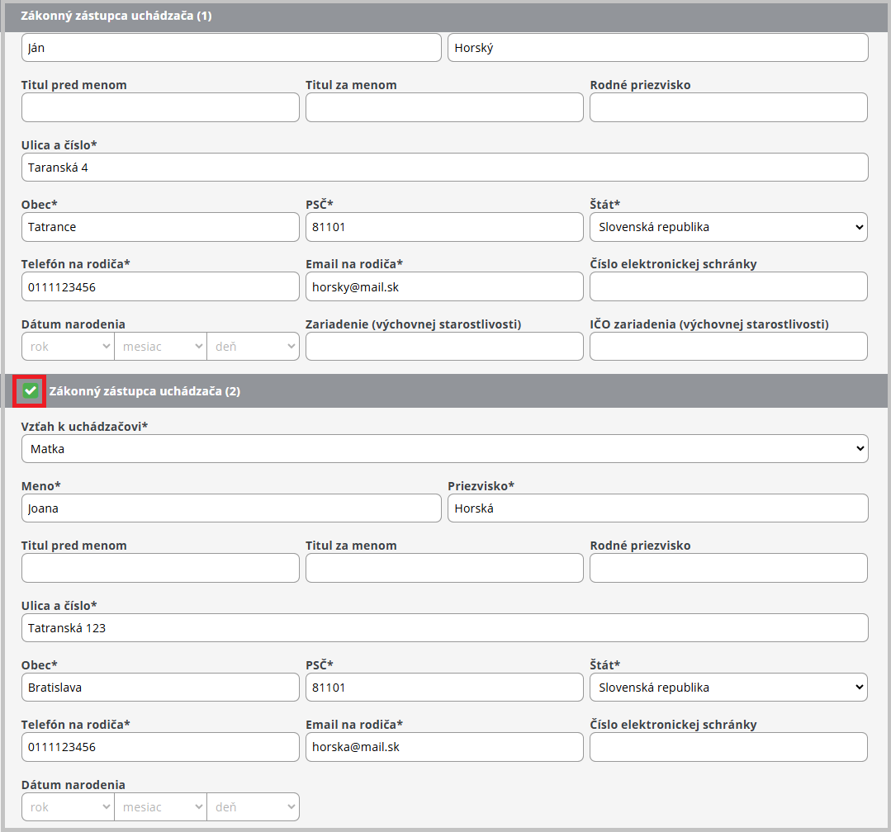The image size is (891, 832).
Task: Click the Zákonný zástupca uchádzača (2) header text
Action: [145, 391]
